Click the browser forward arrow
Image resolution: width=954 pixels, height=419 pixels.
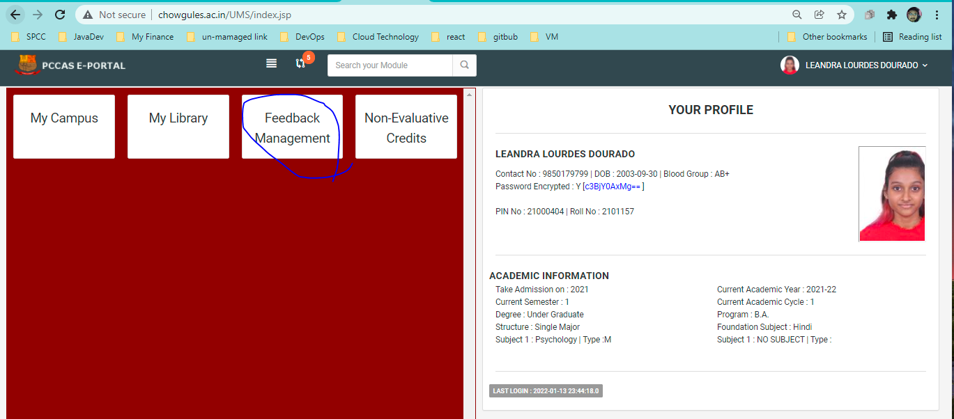[38, 15]
